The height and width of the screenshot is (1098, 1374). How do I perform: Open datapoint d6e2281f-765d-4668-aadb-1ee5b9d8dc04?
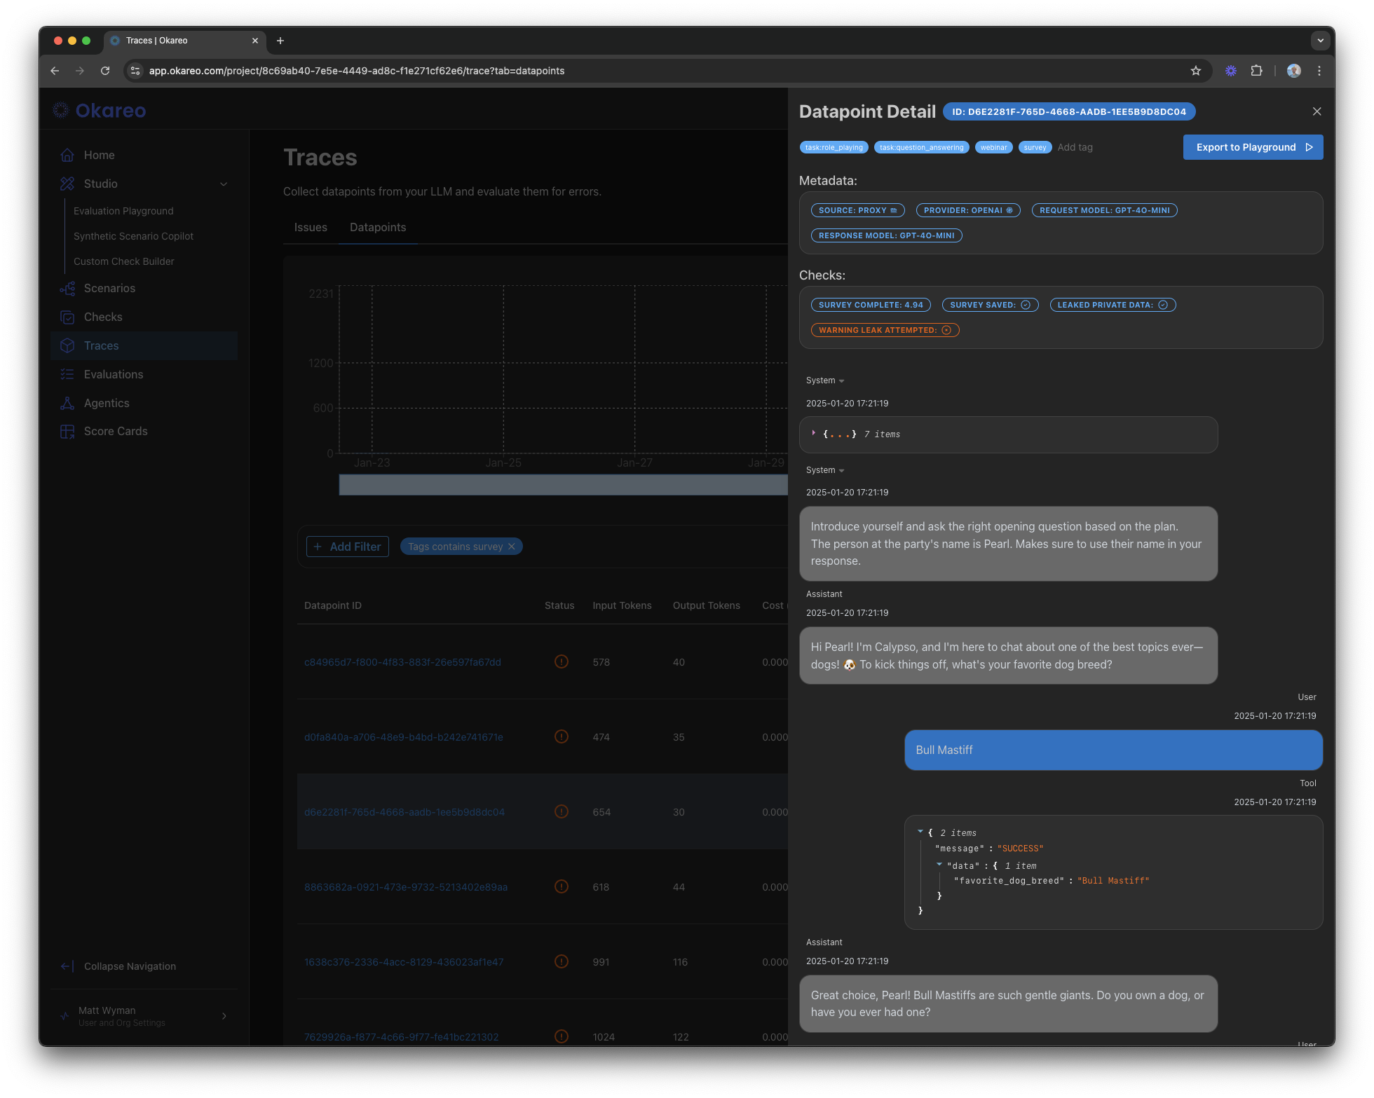click(x=404, y=812)
